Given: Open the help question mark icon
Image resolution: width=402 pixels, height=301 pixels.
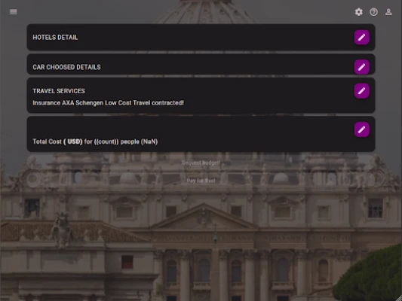Looking at the screenshot, I should pos(373,12).
